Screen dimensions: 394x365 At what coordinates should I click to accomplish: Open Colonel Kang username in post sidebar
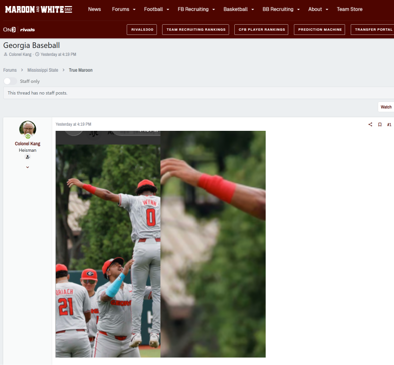pyautogui.click(x=27, y=144)
